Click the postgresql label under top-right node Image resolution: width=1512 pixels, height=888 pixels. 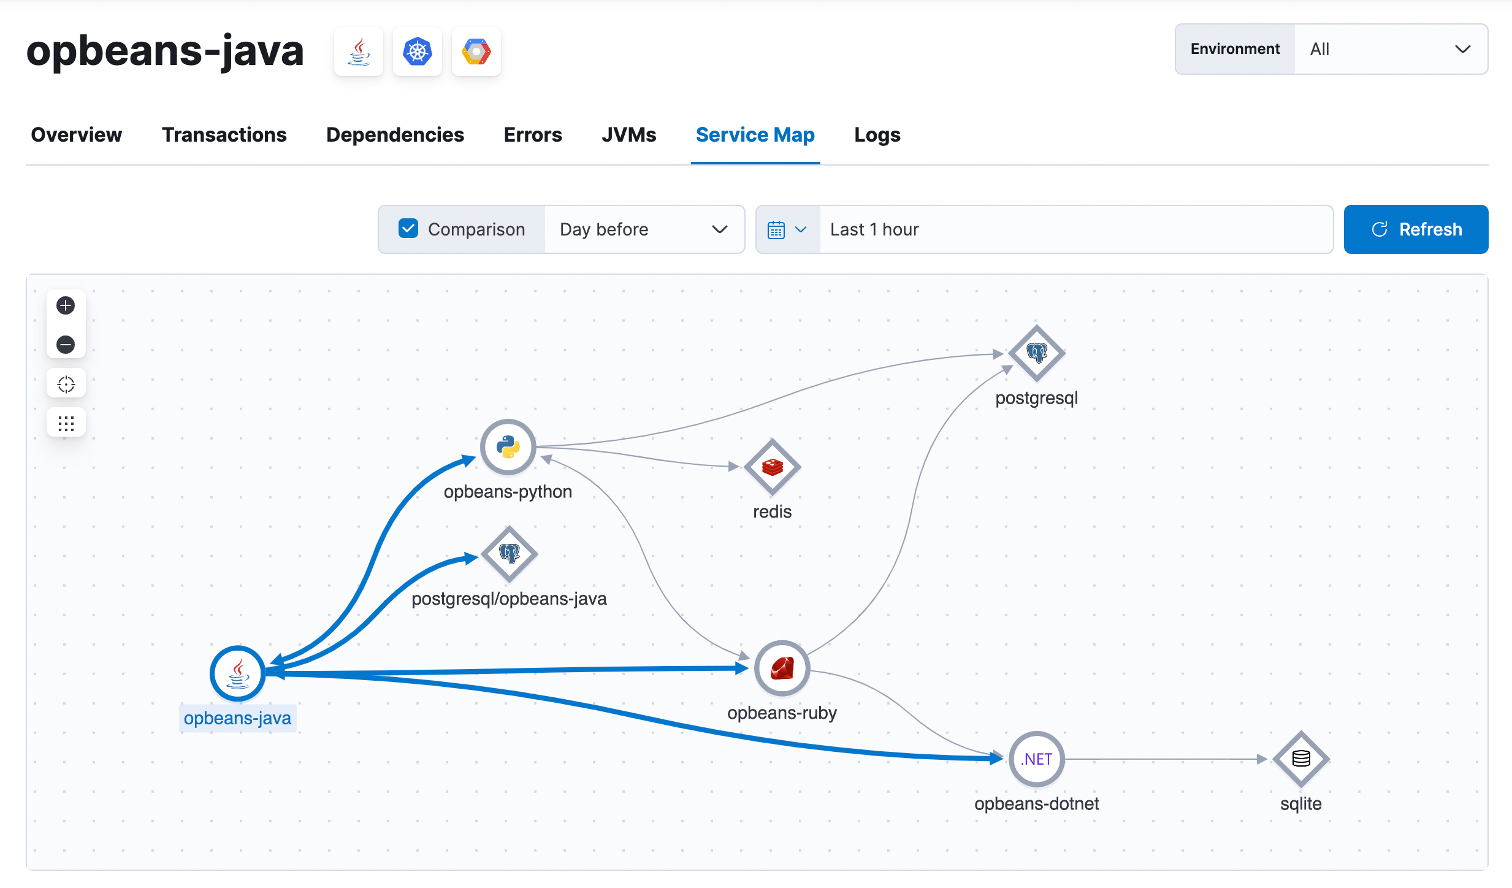pos(1036,398)
